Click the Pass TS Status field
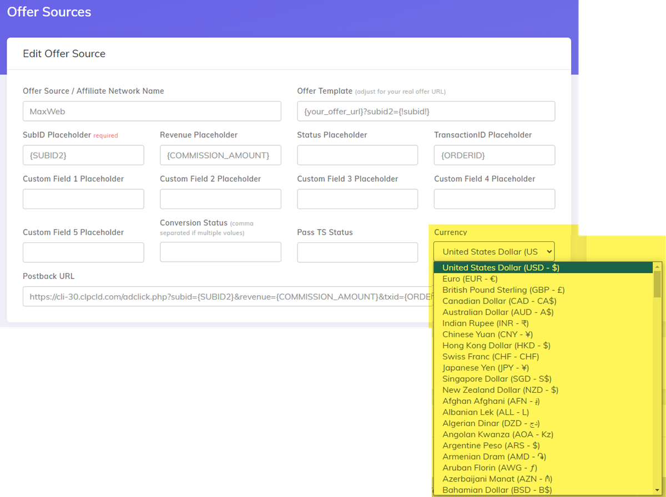Viewport: 666px width, 497px height. pyautogui.click(x=357, y=252)
